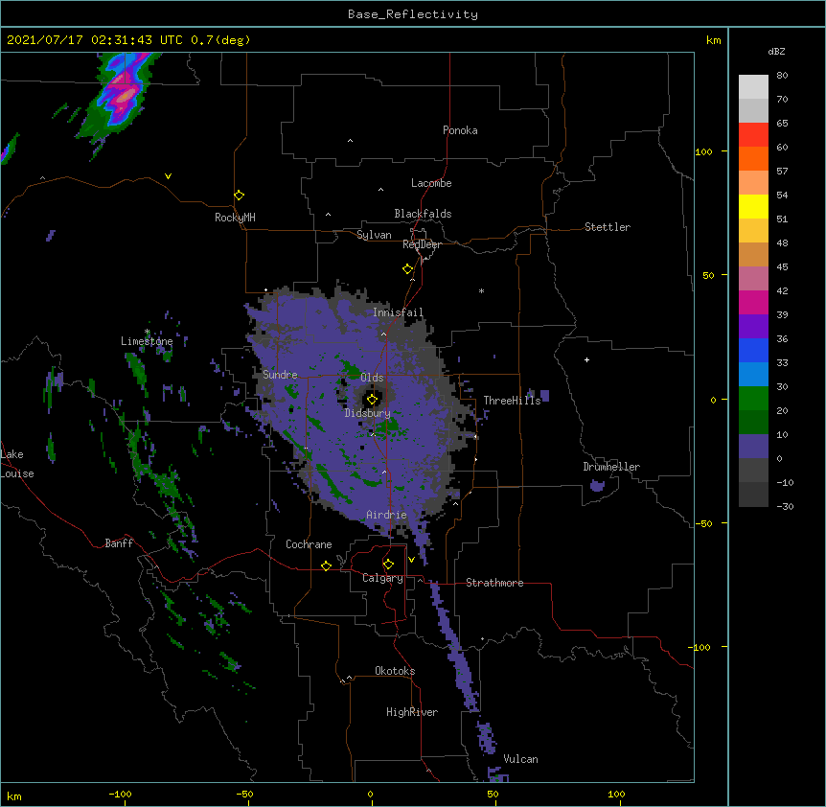The height and width of the screenshot is (807, 826).
Task: Click the yellow diamond marker below Cochrane
Action: pyautogui.click(x=326, y=565)
